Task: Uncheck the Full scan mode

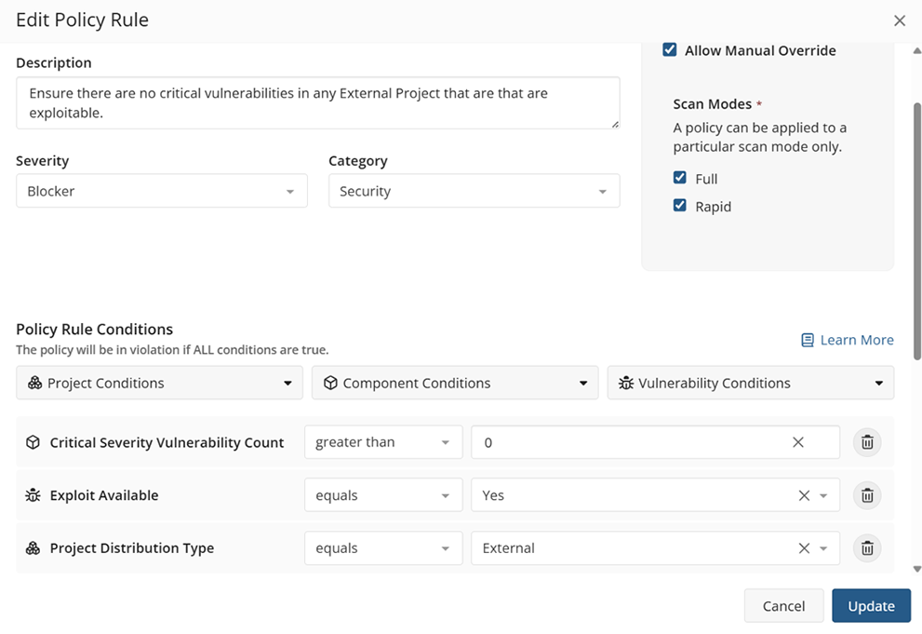Action: click(680, 178)
